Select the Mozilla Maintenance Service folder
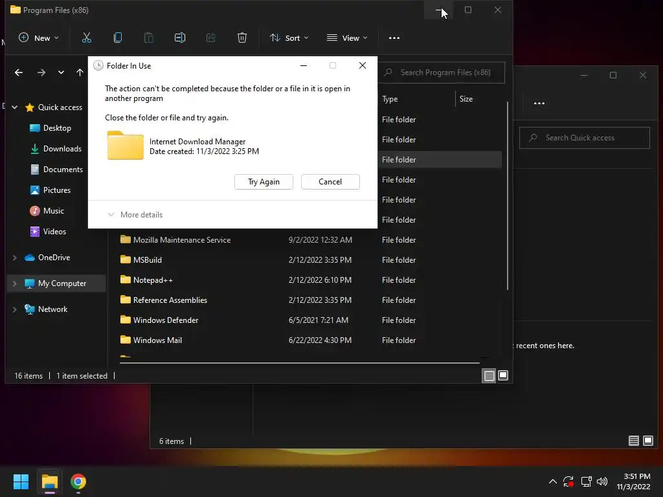Image resolution: width=663 pixels, height=497 pixels. pos(182,240)
